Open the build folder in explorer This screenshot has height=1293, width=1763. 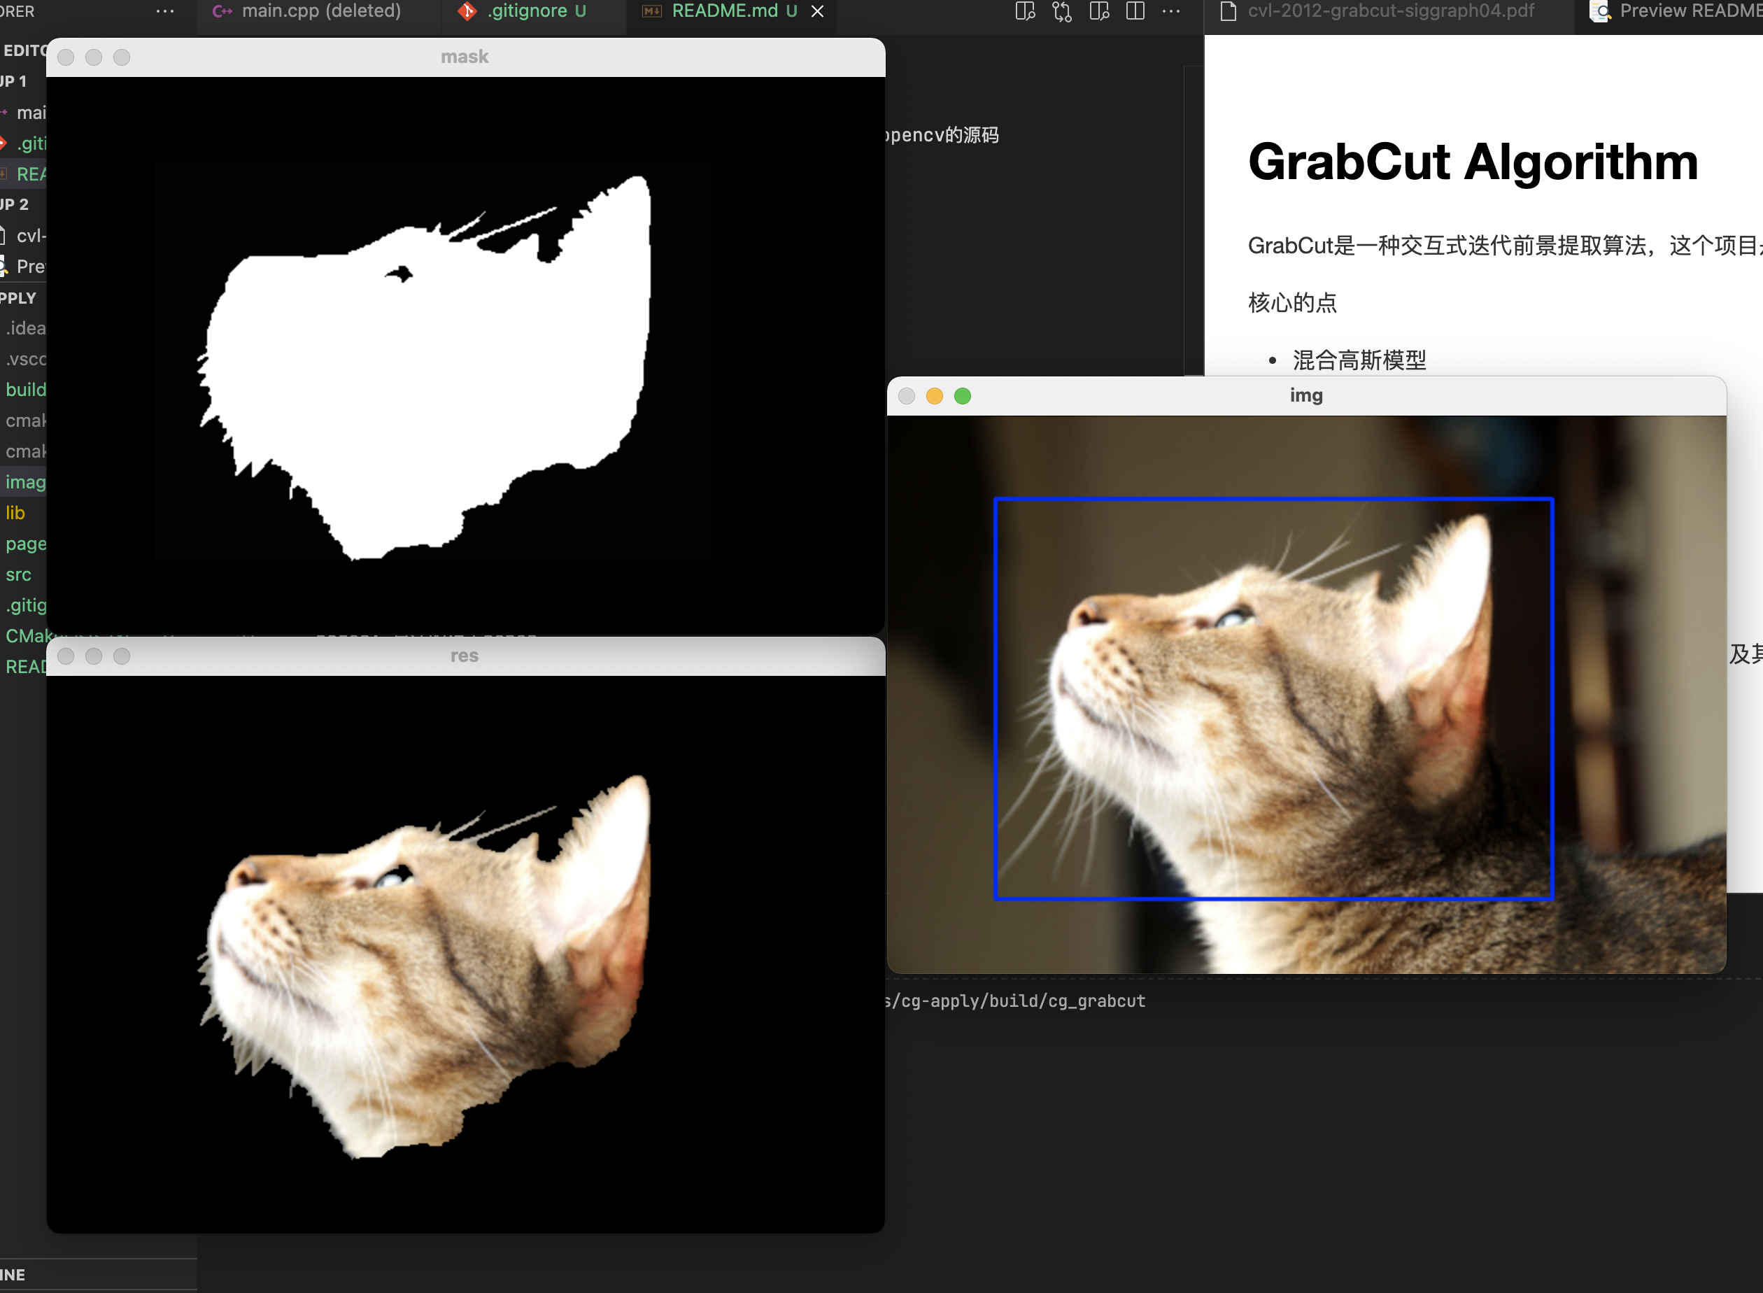(x=26, y=390)
